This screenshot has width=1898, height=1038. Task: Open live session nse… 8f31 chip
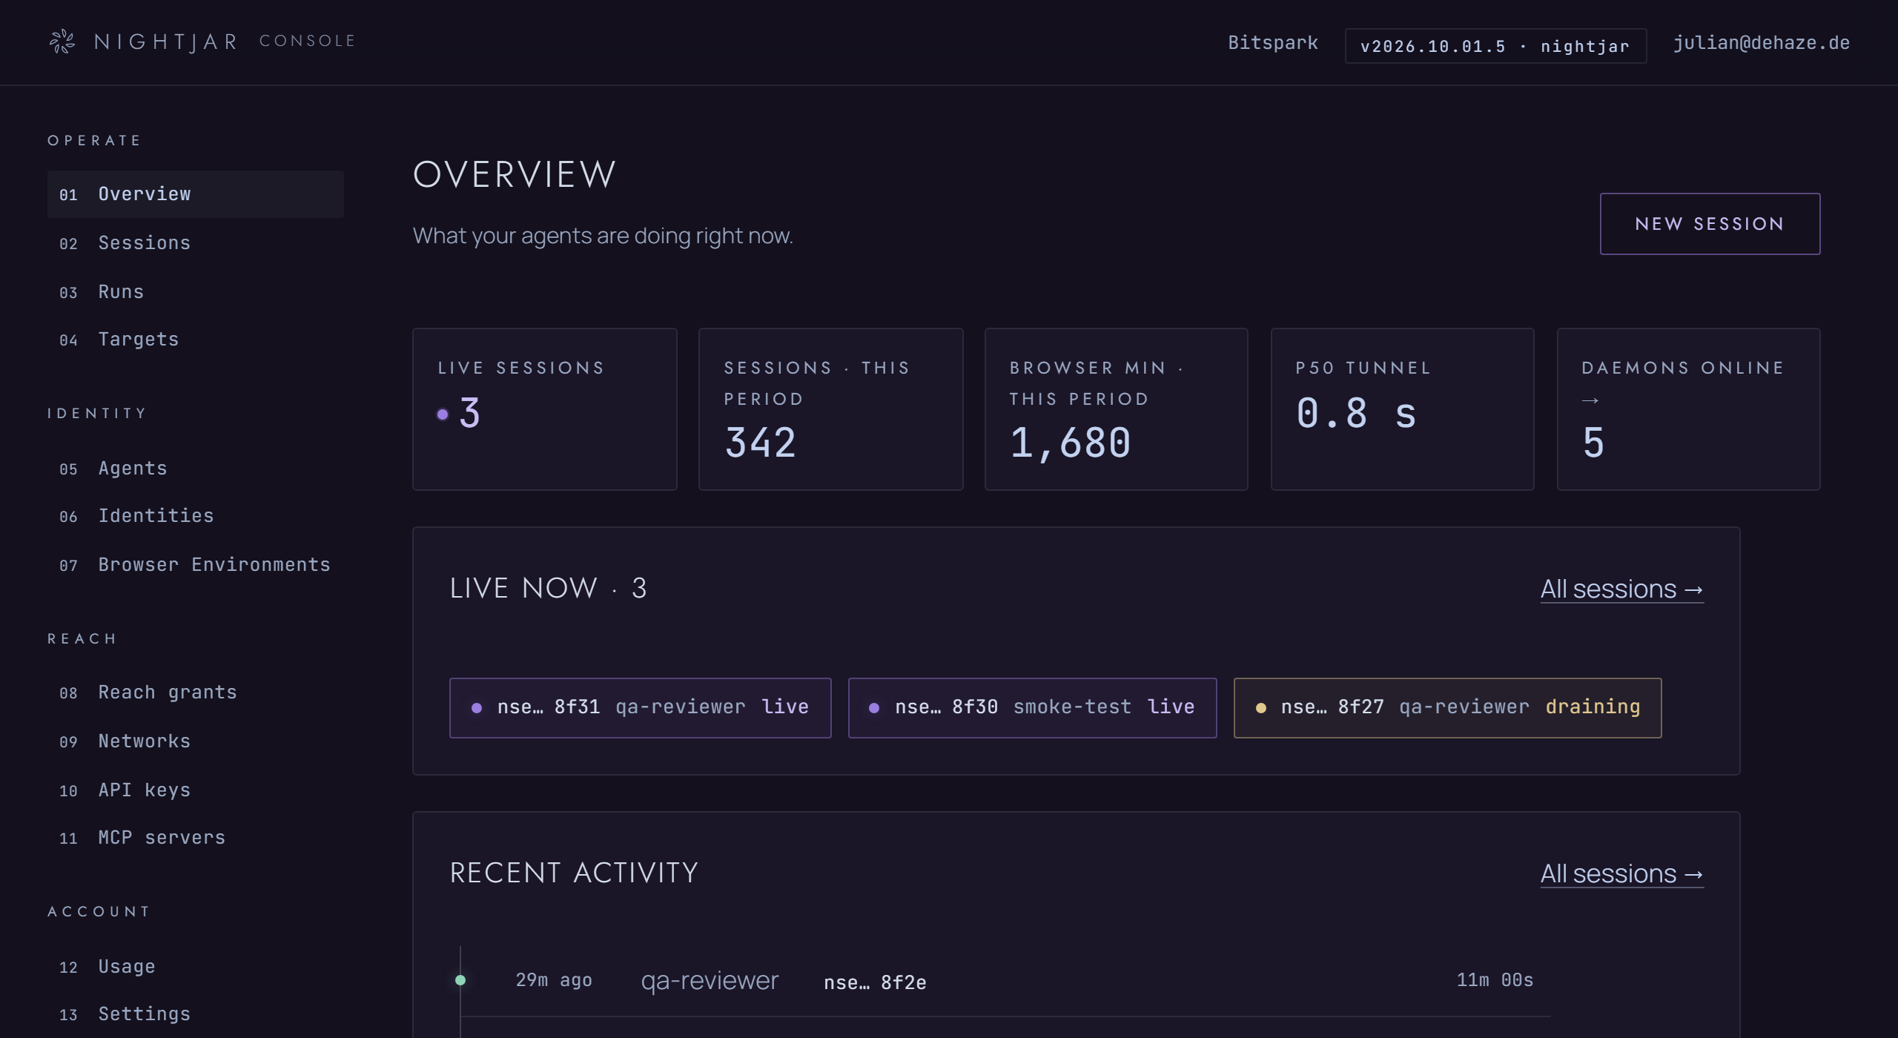[x=640, y=707]
